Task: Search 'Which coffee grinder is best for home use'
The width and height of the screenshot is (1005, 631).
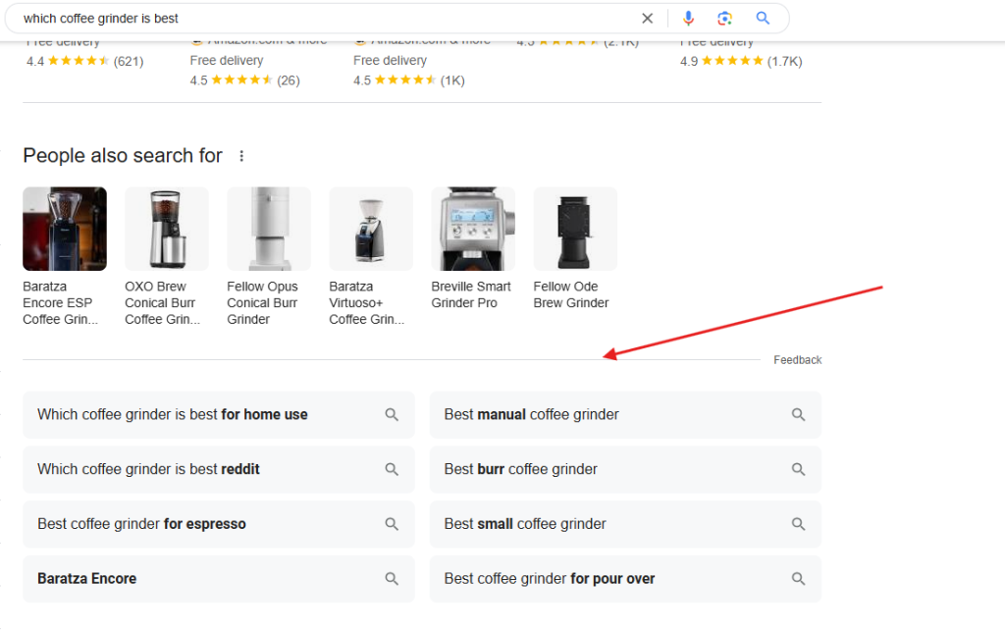Action: (219, 415)
